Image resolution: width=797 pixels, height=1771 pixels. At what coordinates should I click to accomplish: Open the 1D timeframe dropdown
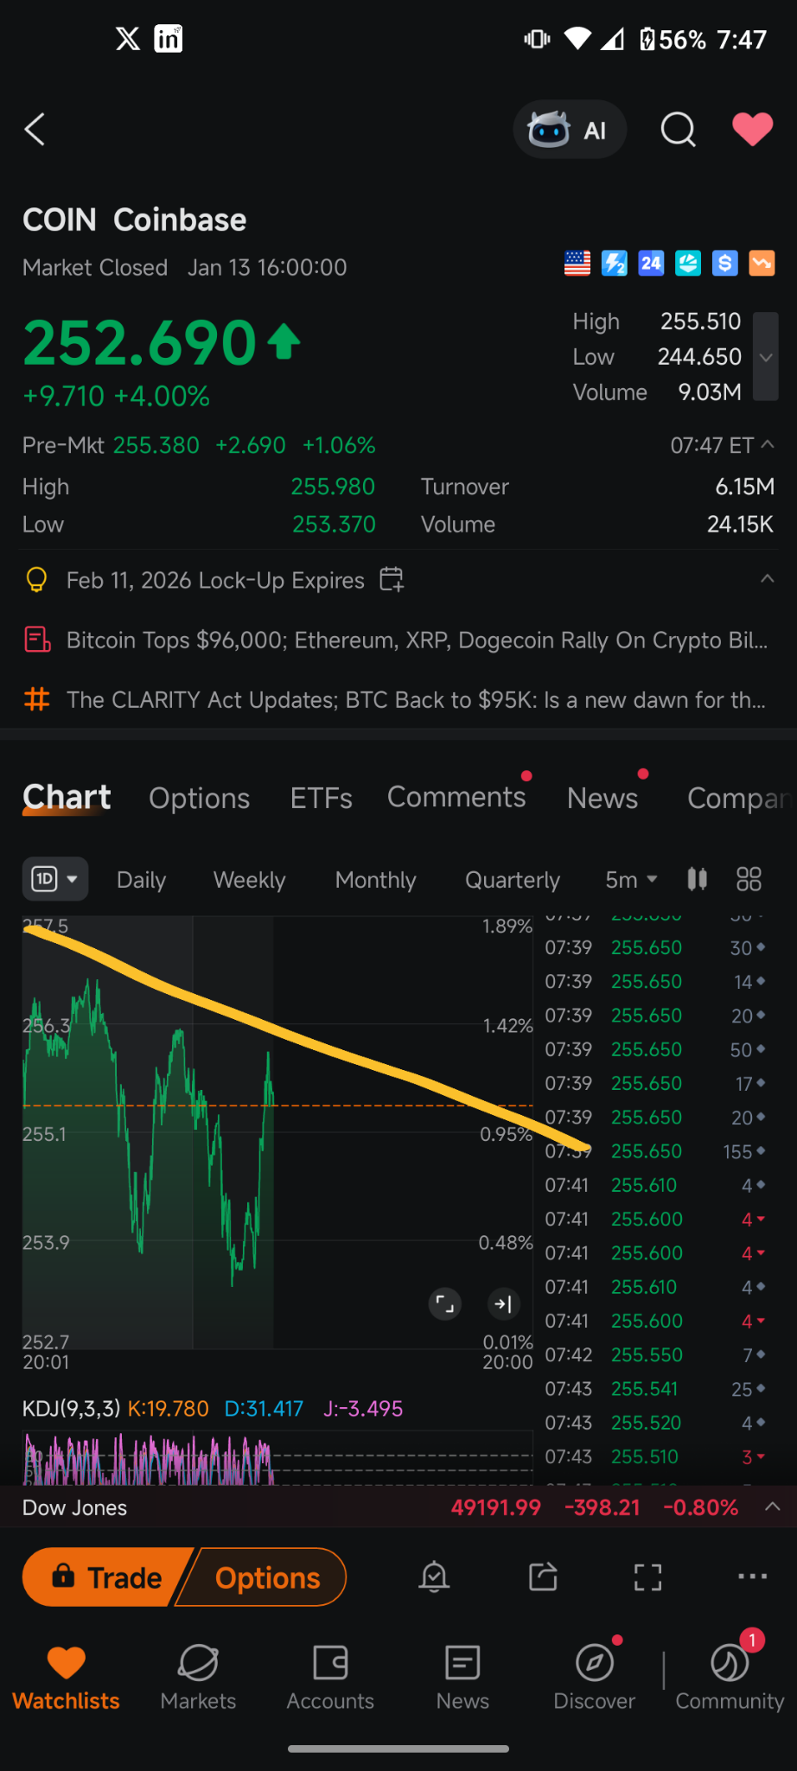pyautogui.click(x=54, y=880)
